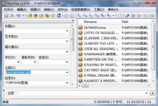Screen dimensions: 158x106
Task: Click the second grayed printer-like toolbar icon
Action: pyautogui.click(x=72, y=15)
